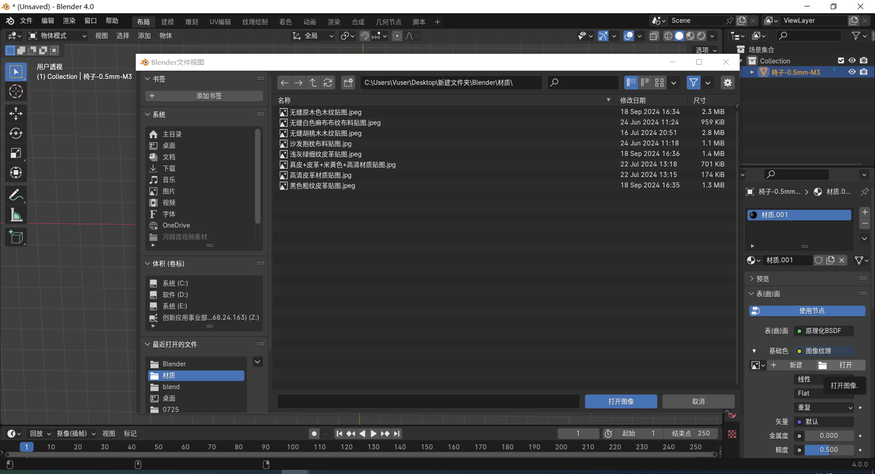Viewport: 875px width, 474px height.
Task: Hide Collection in viewport
Action: pos(852,61)
